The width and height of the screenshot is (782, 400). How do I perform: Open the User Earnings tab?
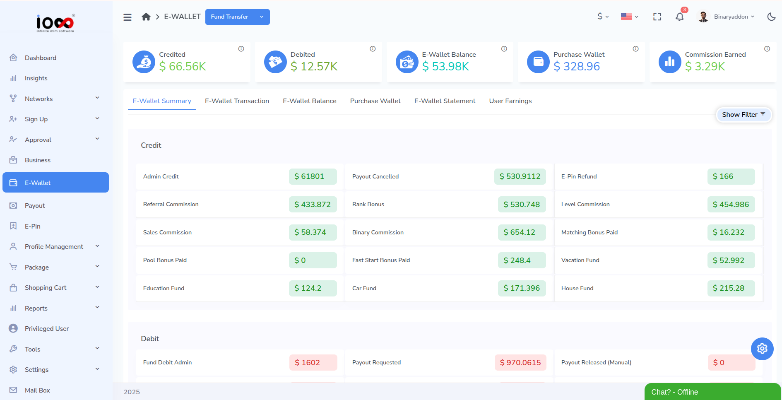[510, 101]
